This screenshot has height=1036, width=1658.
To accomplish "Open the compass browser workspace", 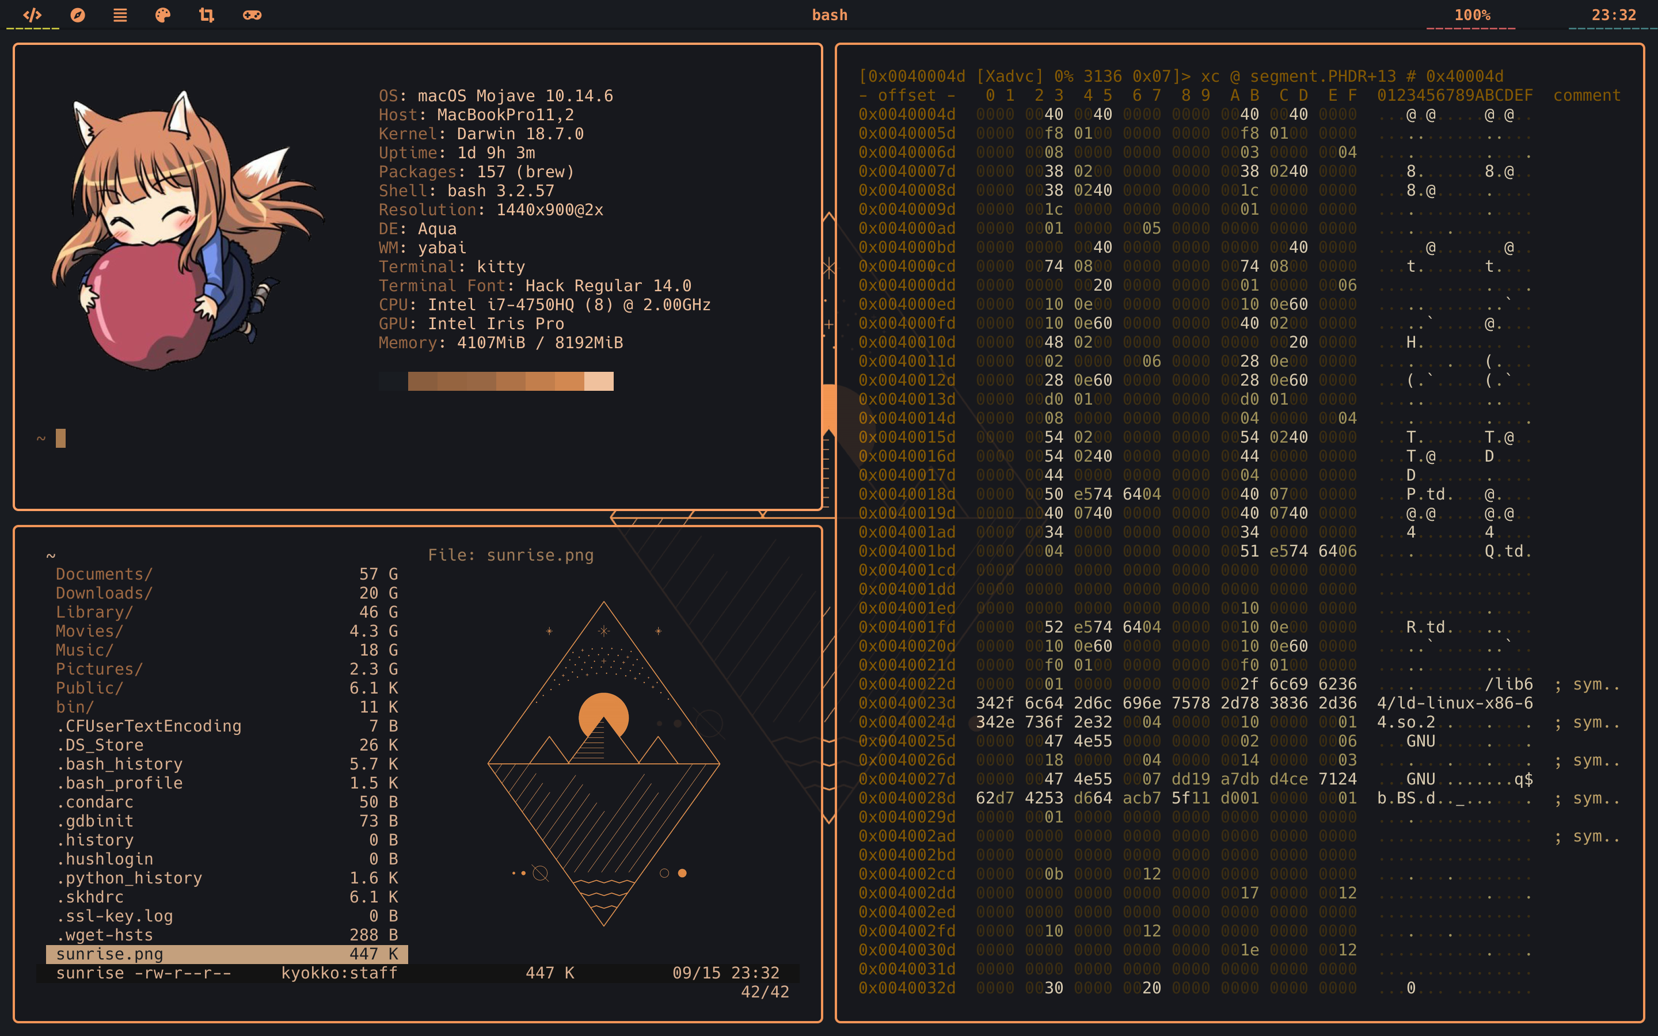I will click(77, 15).
